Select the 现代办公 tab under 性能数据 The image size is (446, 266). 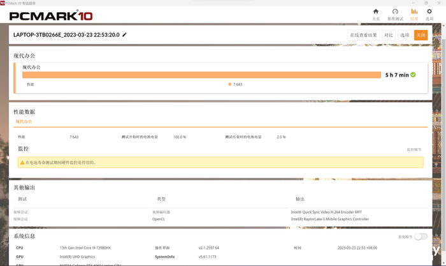(x=24, y=122)
